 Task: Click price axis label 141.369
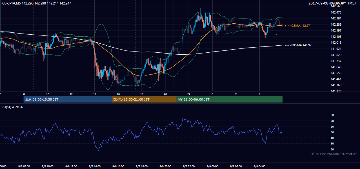click(x=336, y=85)
